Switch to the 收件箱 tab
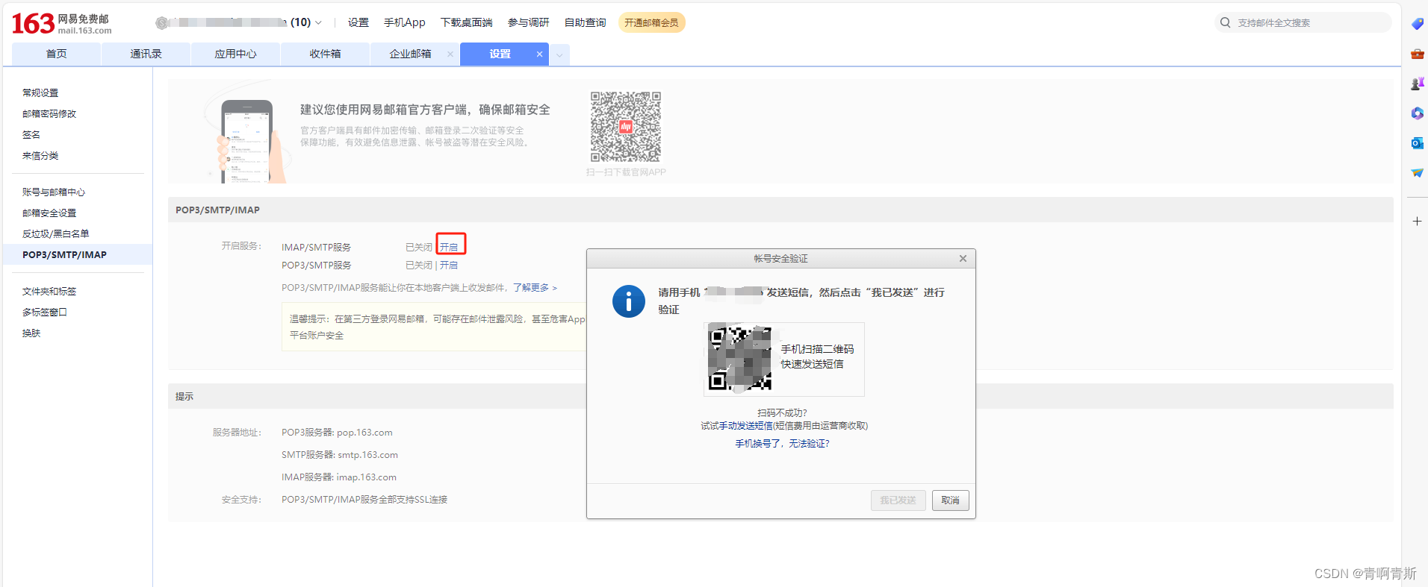This screenshot has height=587, width=1428. [325, 54]
